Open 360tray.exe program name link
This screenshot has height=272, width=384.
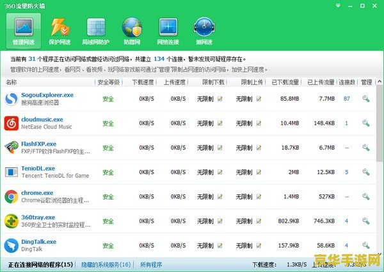(x=38, y=217)
